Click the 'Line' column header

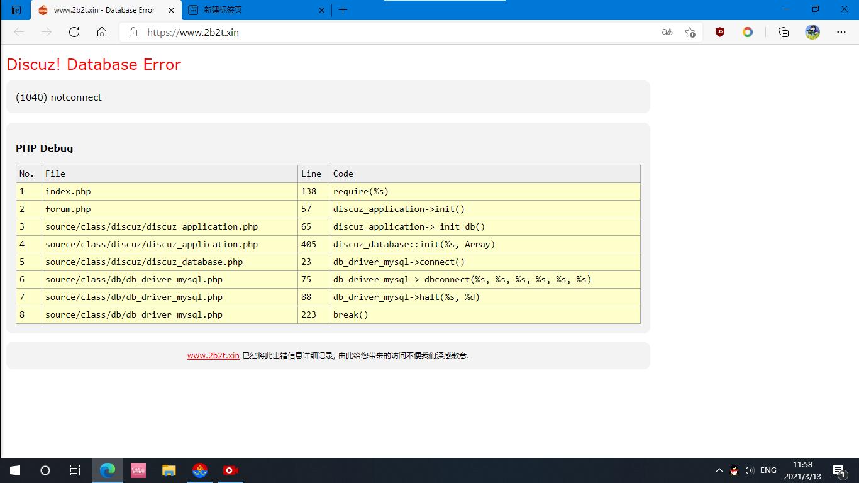click(314, 174)
